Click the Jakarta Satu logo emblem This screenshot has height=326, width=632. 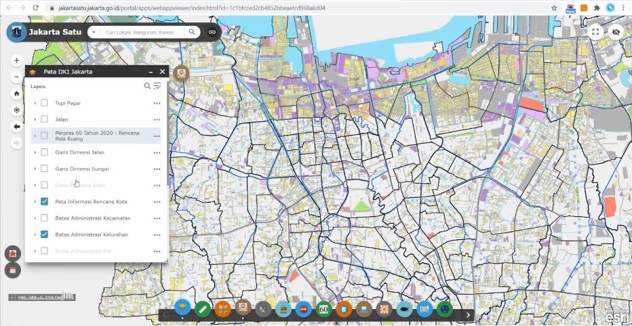tap(16, 33)
